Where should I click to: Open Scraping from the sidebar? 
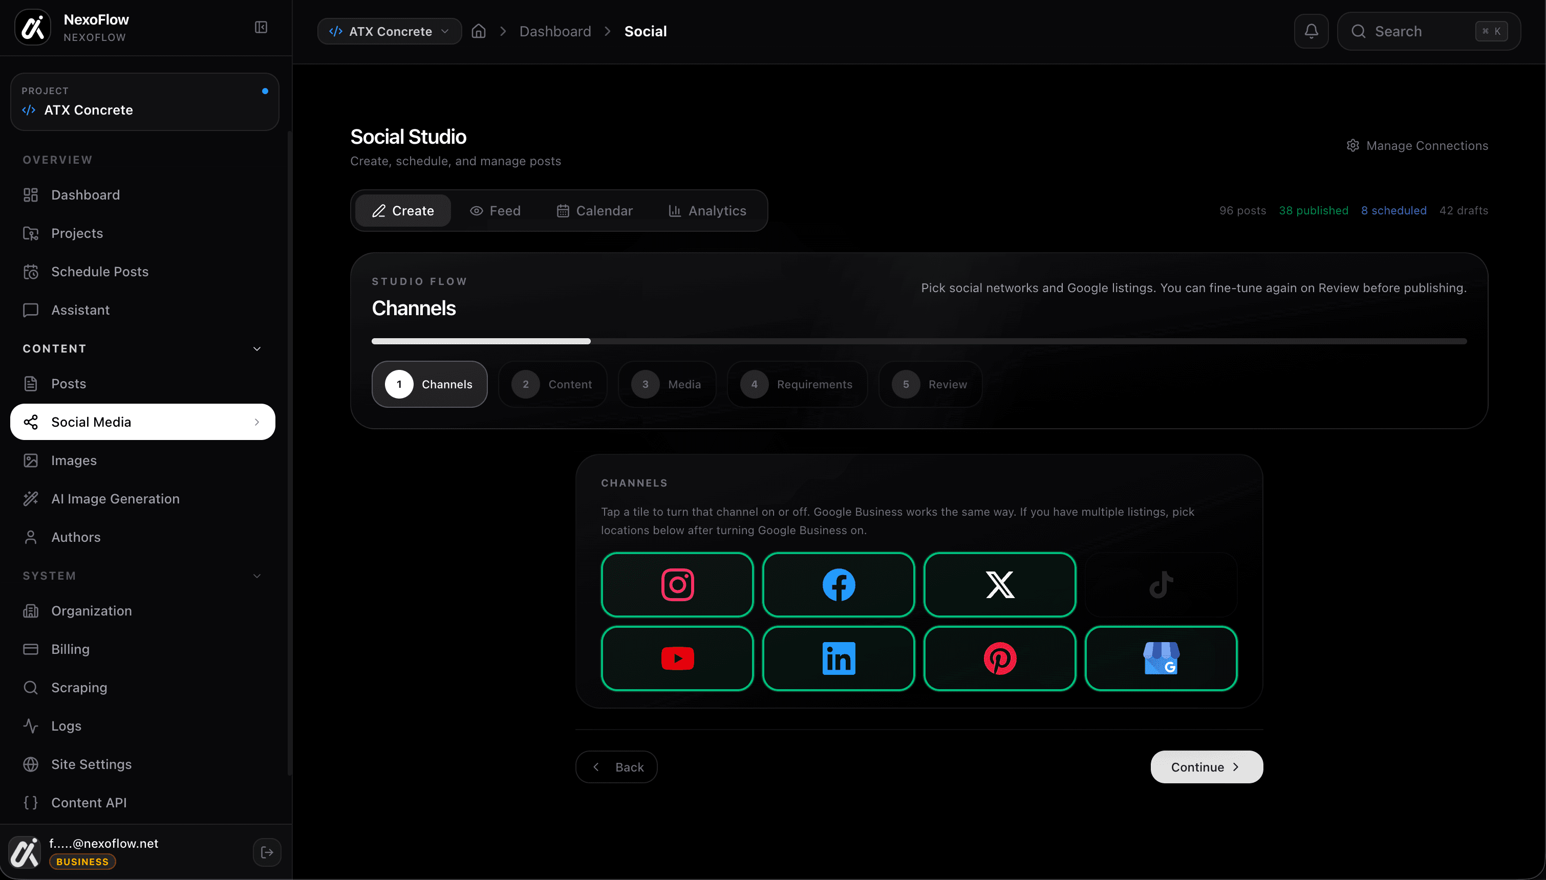point(79,687)
